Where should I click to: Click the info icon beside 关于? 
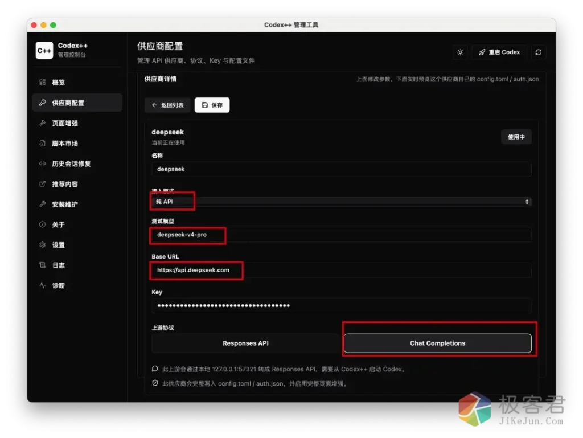42,224
